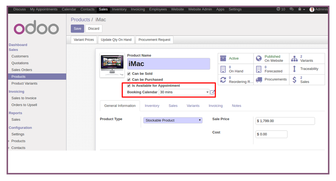Image resolution: width=336 pixels, height=181 pixels.
Task: Open Product Variants in the sidebar
Action: (x=24, y=83)
